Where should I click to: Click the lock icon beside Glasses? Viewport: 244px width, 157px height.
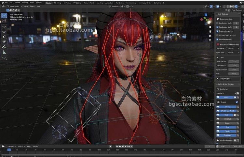point(238,123)
